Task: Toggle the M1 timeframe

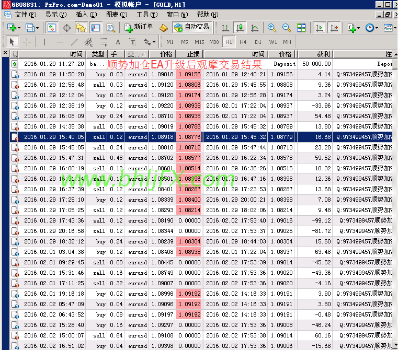Action: pyautogui.click(x=170, y=42)
